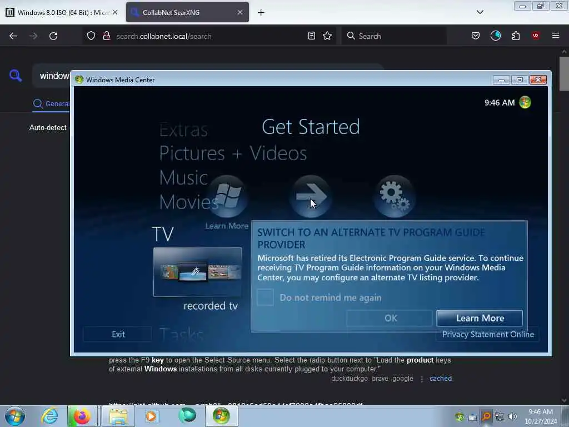Viewport: 569px width, 427px height.
Task: Select Movies in Media Center menu
Action: click(188, 202)
